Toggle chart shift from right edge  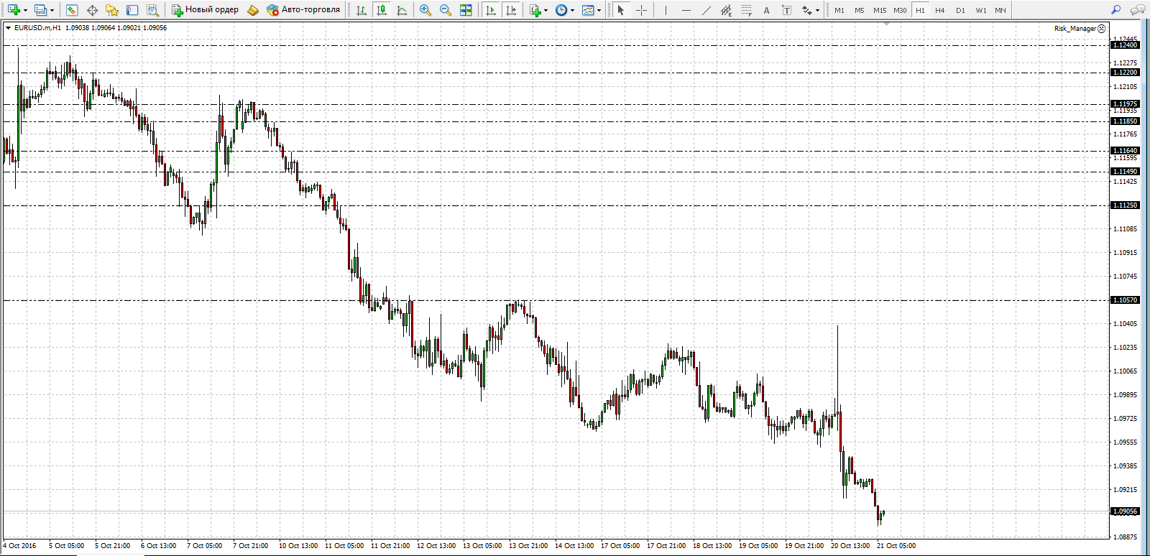click(511, 10)
